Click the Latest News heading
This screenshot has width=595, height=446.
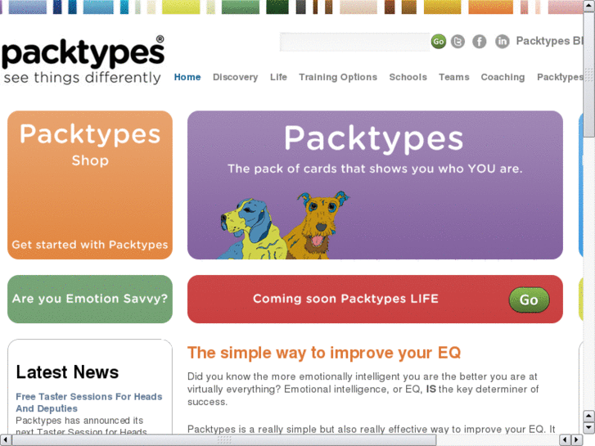[67, 372]
